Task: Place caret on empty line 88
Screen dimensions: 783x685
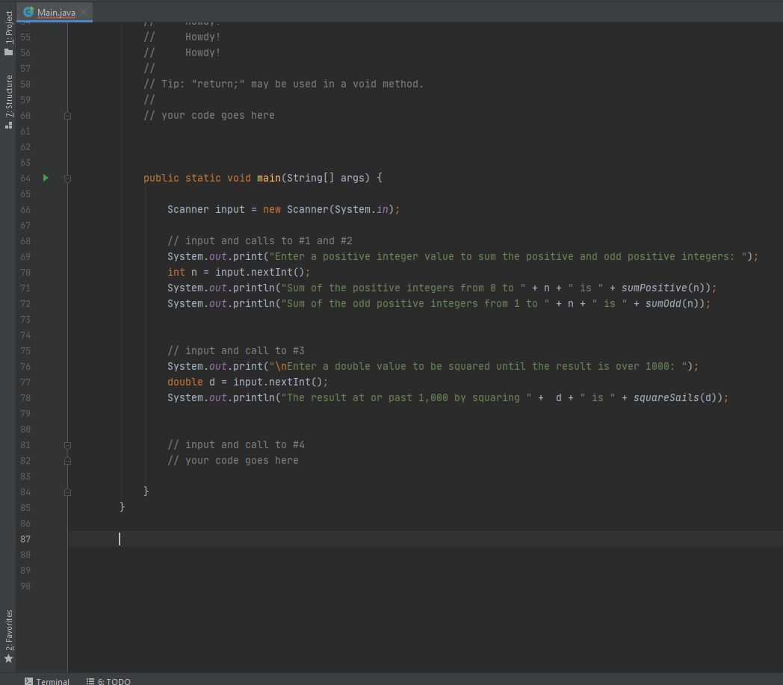Action: (x=424, y=555)
